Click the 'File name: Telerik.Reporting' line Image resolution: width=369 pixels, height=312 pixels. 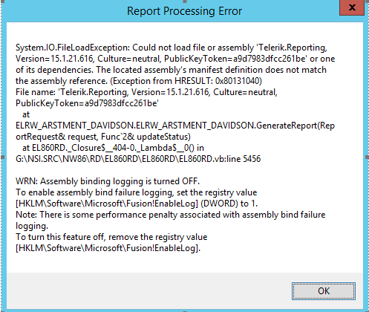[x=146, y=92]
